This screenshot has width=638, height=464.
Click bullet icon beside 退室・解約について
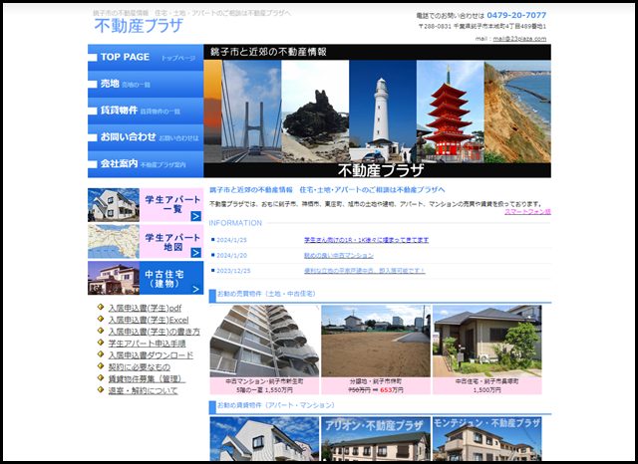coord(101,389)
